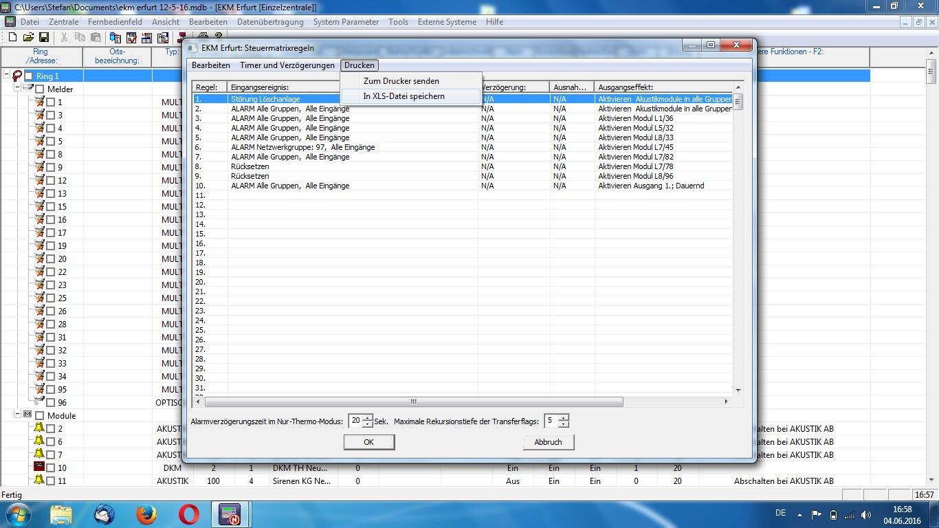The width and height of the screenshot is (939, 528).
Task: Decrease the Rekursionstiefe value with down arrow
Action: pyautogui.click(x=564, y=424)
